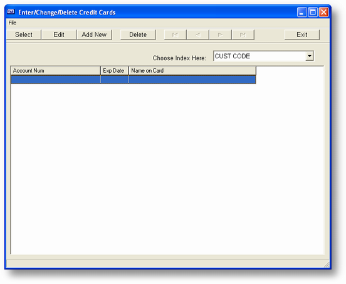Click the Select button

(24, 34)
